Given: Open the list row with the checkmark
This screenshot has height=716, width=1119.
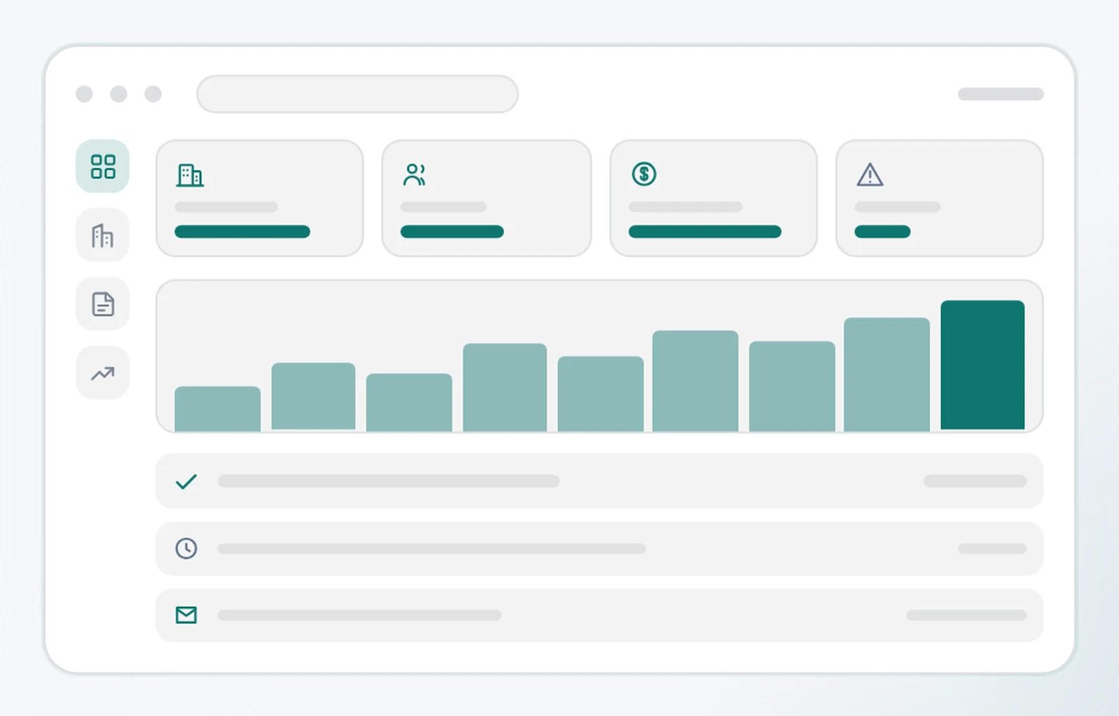Looking at the screenshot, I should pos(599,481).
